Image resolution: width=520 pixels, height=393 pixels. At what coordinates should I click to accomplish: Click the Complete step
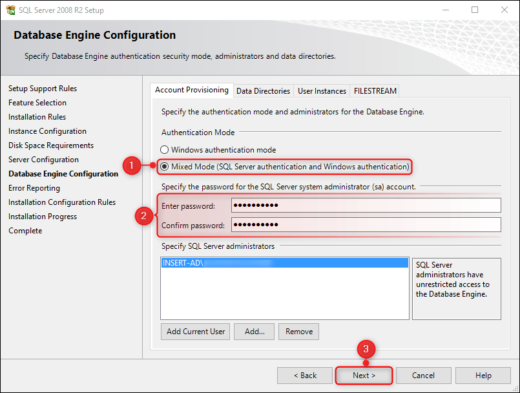pos(25,231)
